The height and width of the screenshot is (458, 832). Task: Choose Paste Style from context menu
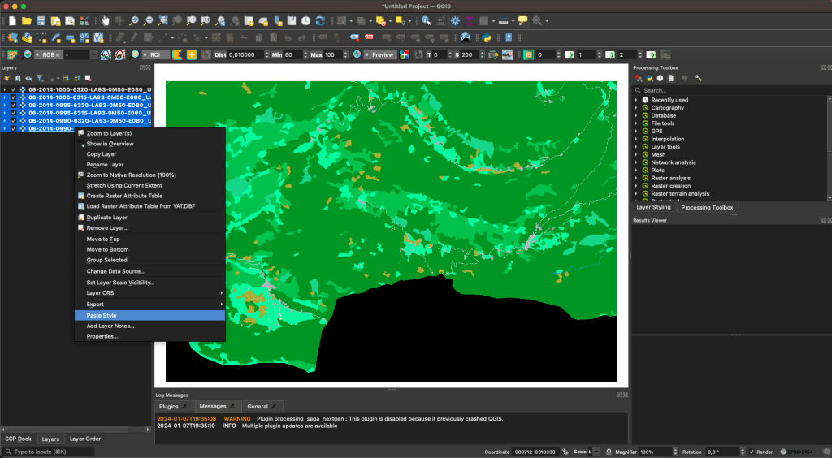coord(102,315)
